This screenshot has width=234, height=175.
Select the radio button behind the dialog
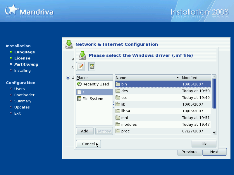68,78
